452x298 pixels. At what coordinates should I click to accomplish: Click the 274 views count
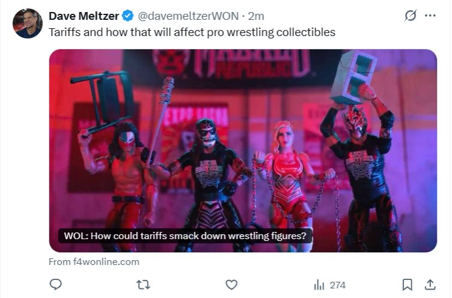click(337, 285)
